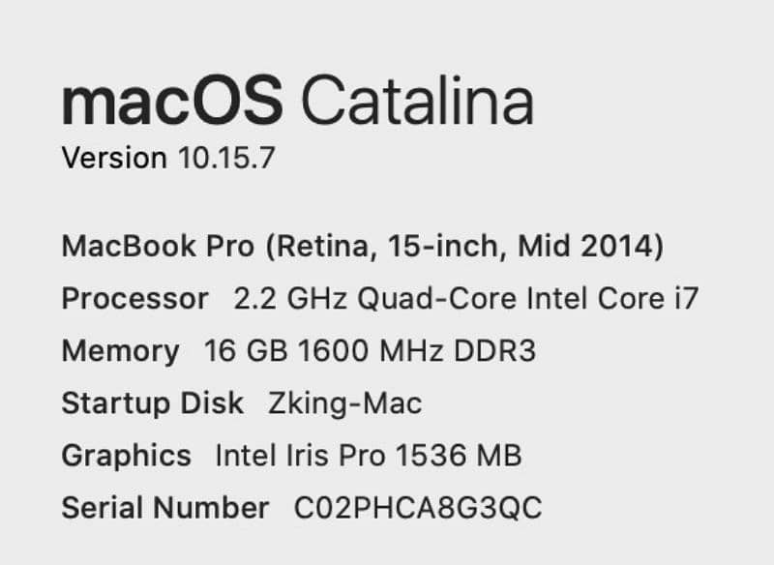Image resolution: width=774 pixels, height=565 pixels.
Task: Click the "Graphics" label
Action: (x=126, y=455)
